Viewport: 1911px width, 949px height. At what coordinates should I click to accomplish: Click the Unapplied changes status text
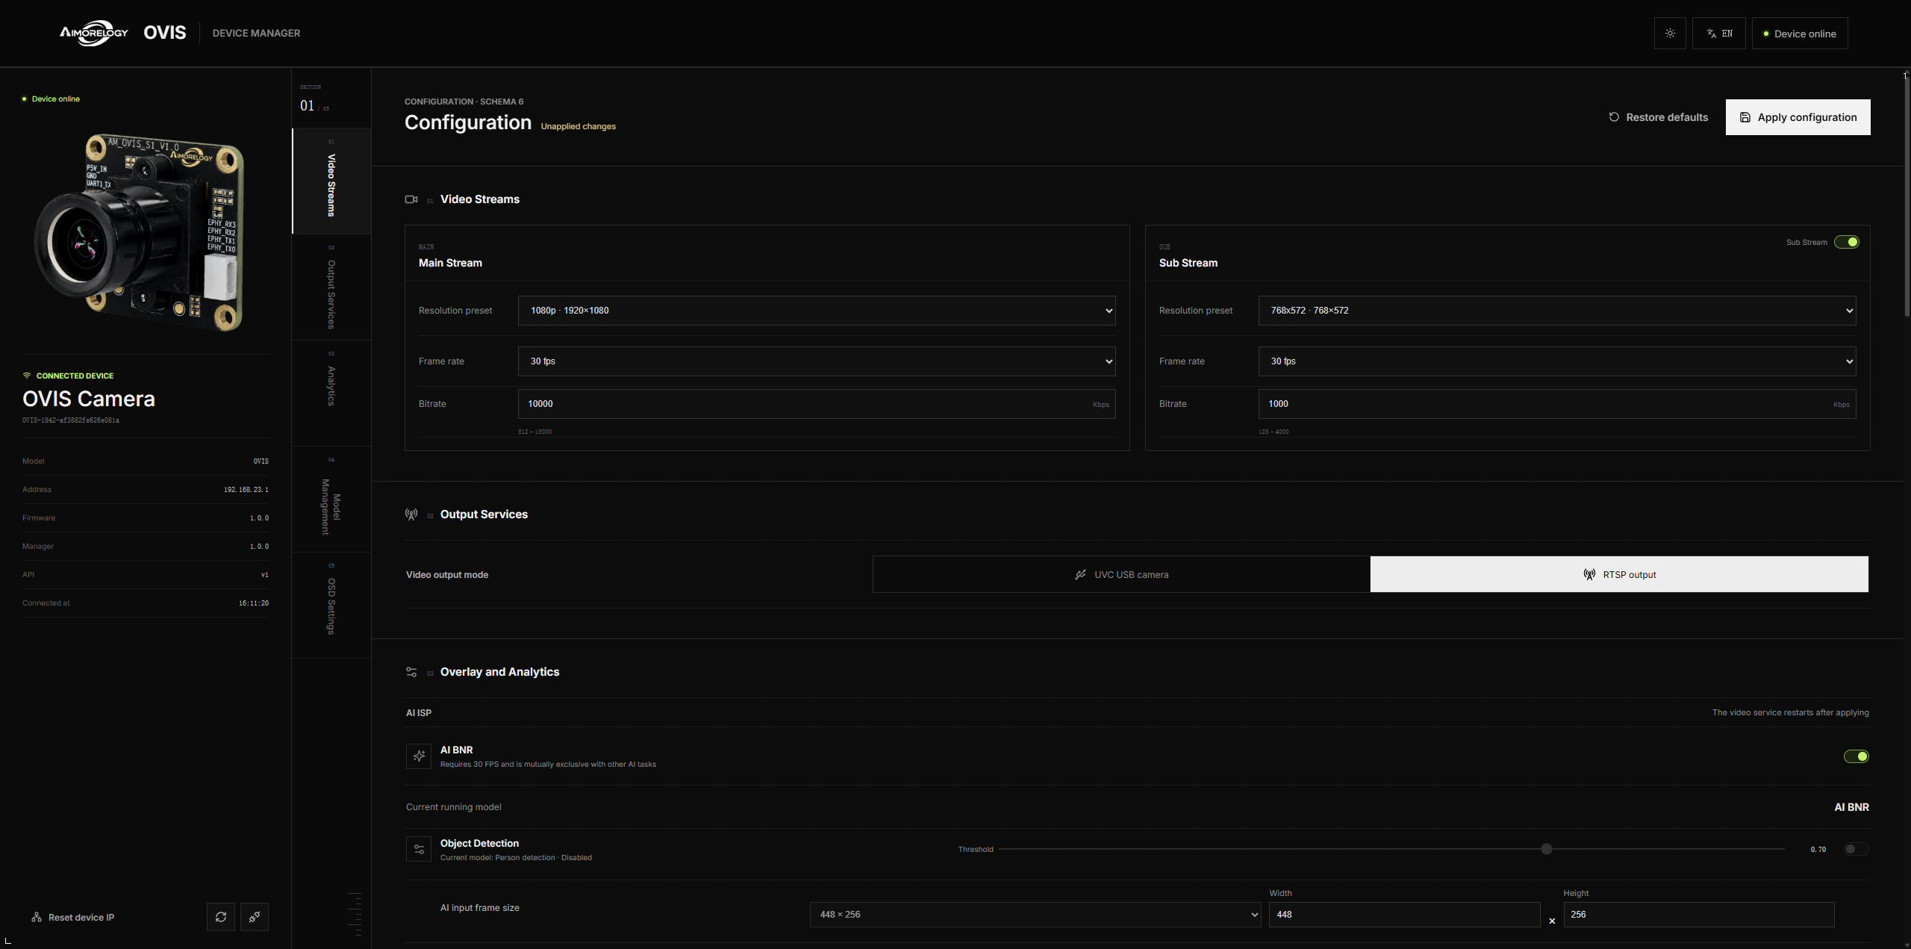(578, 126)
